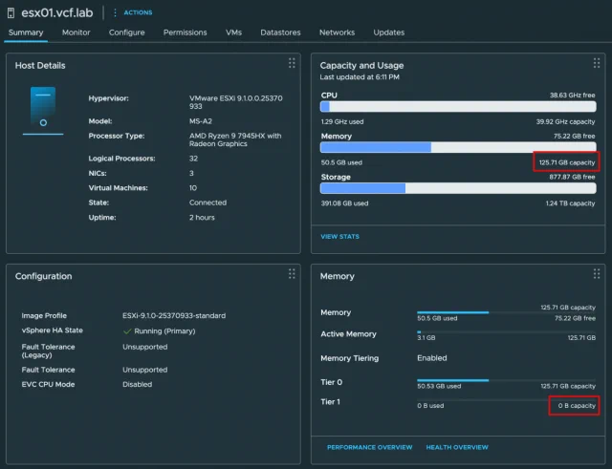This screenshot has width=612, height=469.
Task: Click the CPU usage bar
Action: pyautogui.click(x=458, y=106)
